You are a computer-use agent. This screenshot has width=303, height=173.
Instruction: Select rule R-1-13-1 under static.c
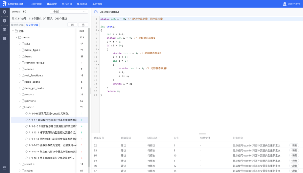(x=51, y=158)
